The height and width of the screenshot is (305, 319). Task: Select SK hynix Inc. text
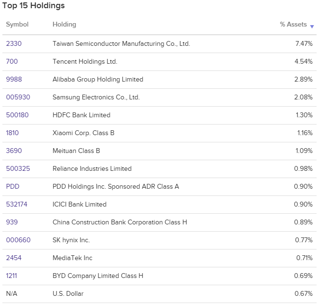[x=71, y=240]
